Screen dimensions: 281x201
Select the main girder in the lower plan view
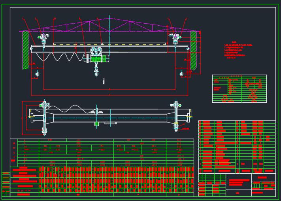pos(110,118)
